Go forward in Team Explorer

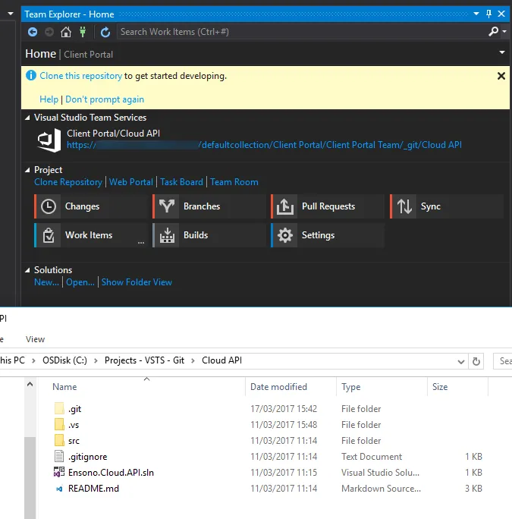pyautogui.click(x=49, y=32)
